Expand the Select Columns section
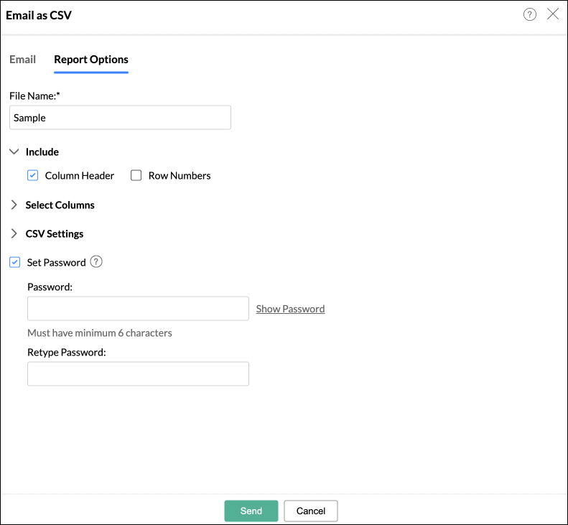The width and height of the screenshot is (568, 525). click(14, 205)
